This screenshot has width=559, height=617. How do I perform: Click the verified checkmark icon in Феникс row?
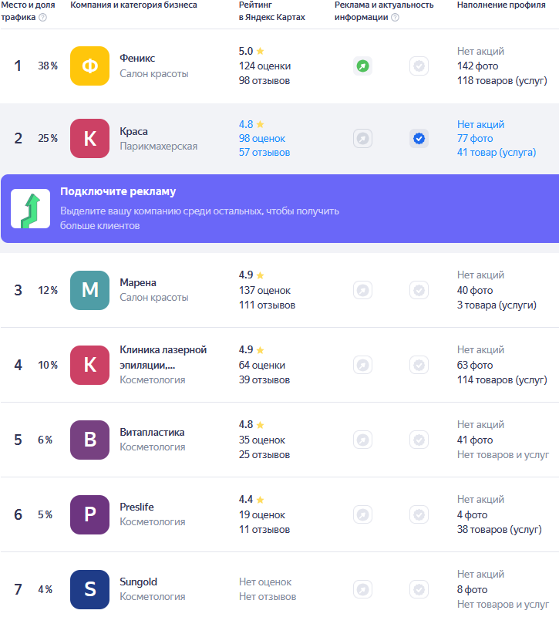[419, 66]
